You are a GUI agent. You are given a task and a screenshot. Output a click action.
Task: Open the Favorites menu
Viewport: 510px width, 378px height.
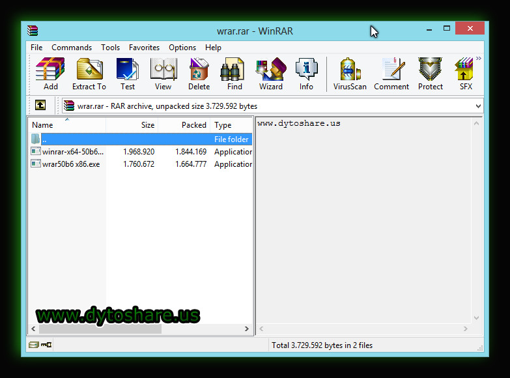(x=144, y=48)
